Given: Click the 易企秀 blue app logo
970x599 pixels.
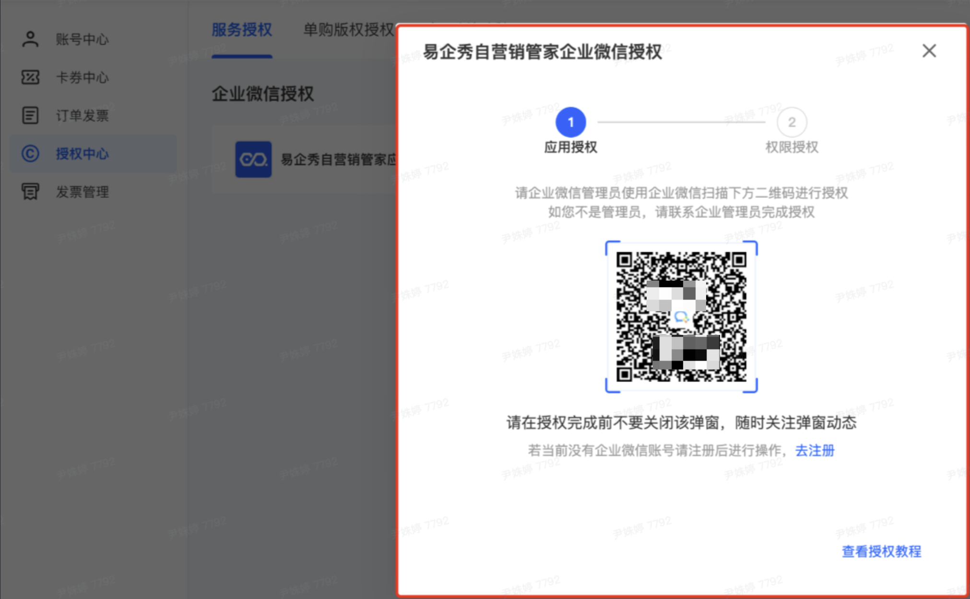Looking at the screenshot, I should (253, 159).
